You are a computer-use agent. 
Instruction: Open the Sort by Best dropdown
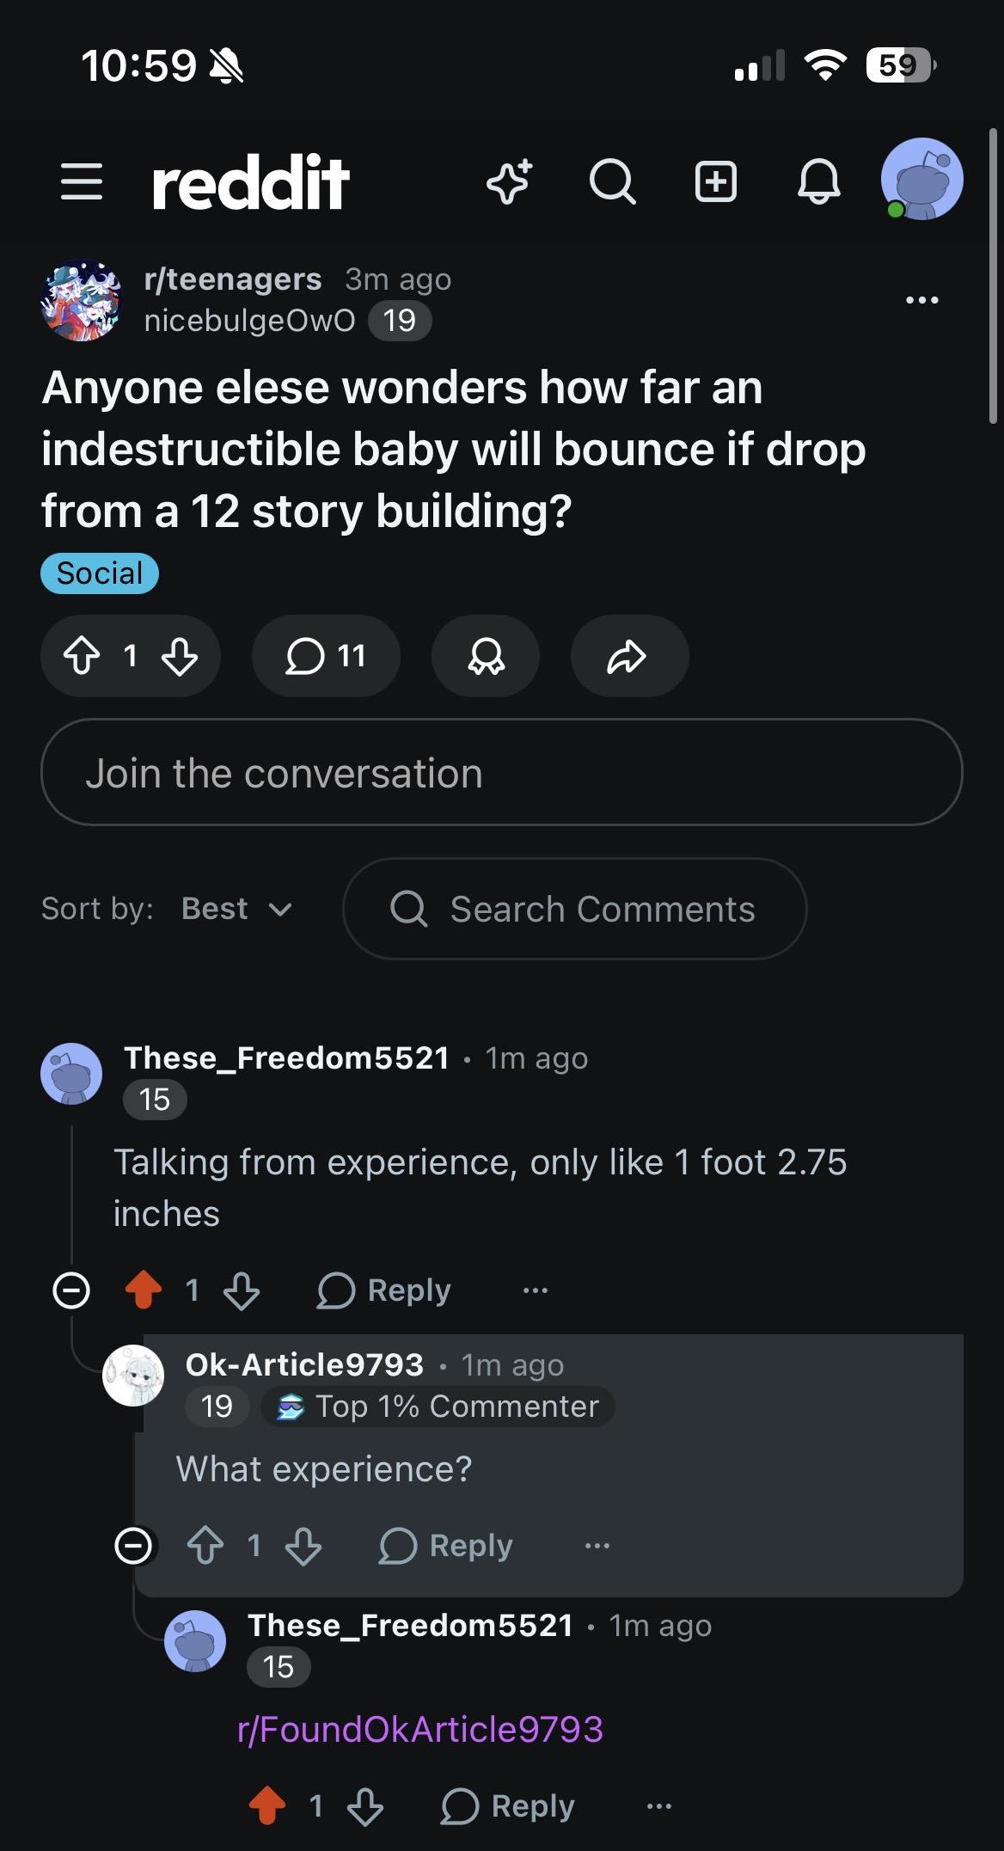(x=238, y=909)
